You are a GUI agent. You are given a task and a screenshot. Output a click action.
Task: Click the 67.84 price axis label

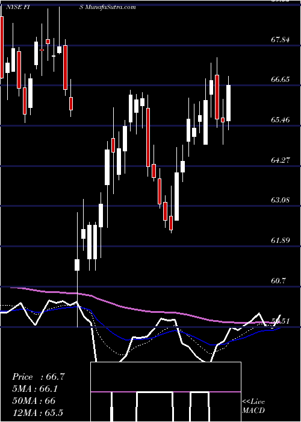pos(281,40)
